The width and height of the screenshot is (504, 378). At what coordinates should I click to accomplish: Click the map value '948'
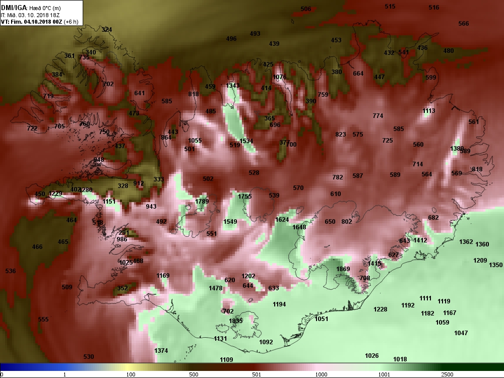pos(99,160)
